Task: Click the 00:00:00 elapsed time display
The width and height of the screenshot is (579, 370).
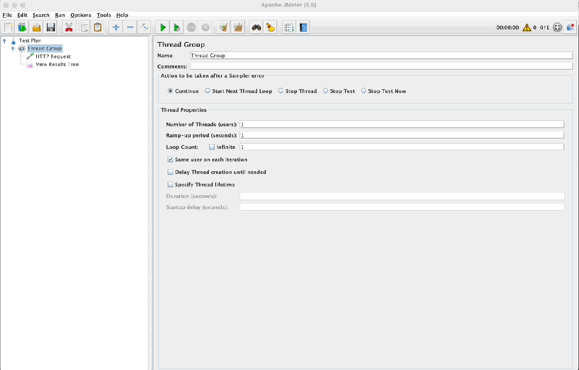Action: [508, 27]
